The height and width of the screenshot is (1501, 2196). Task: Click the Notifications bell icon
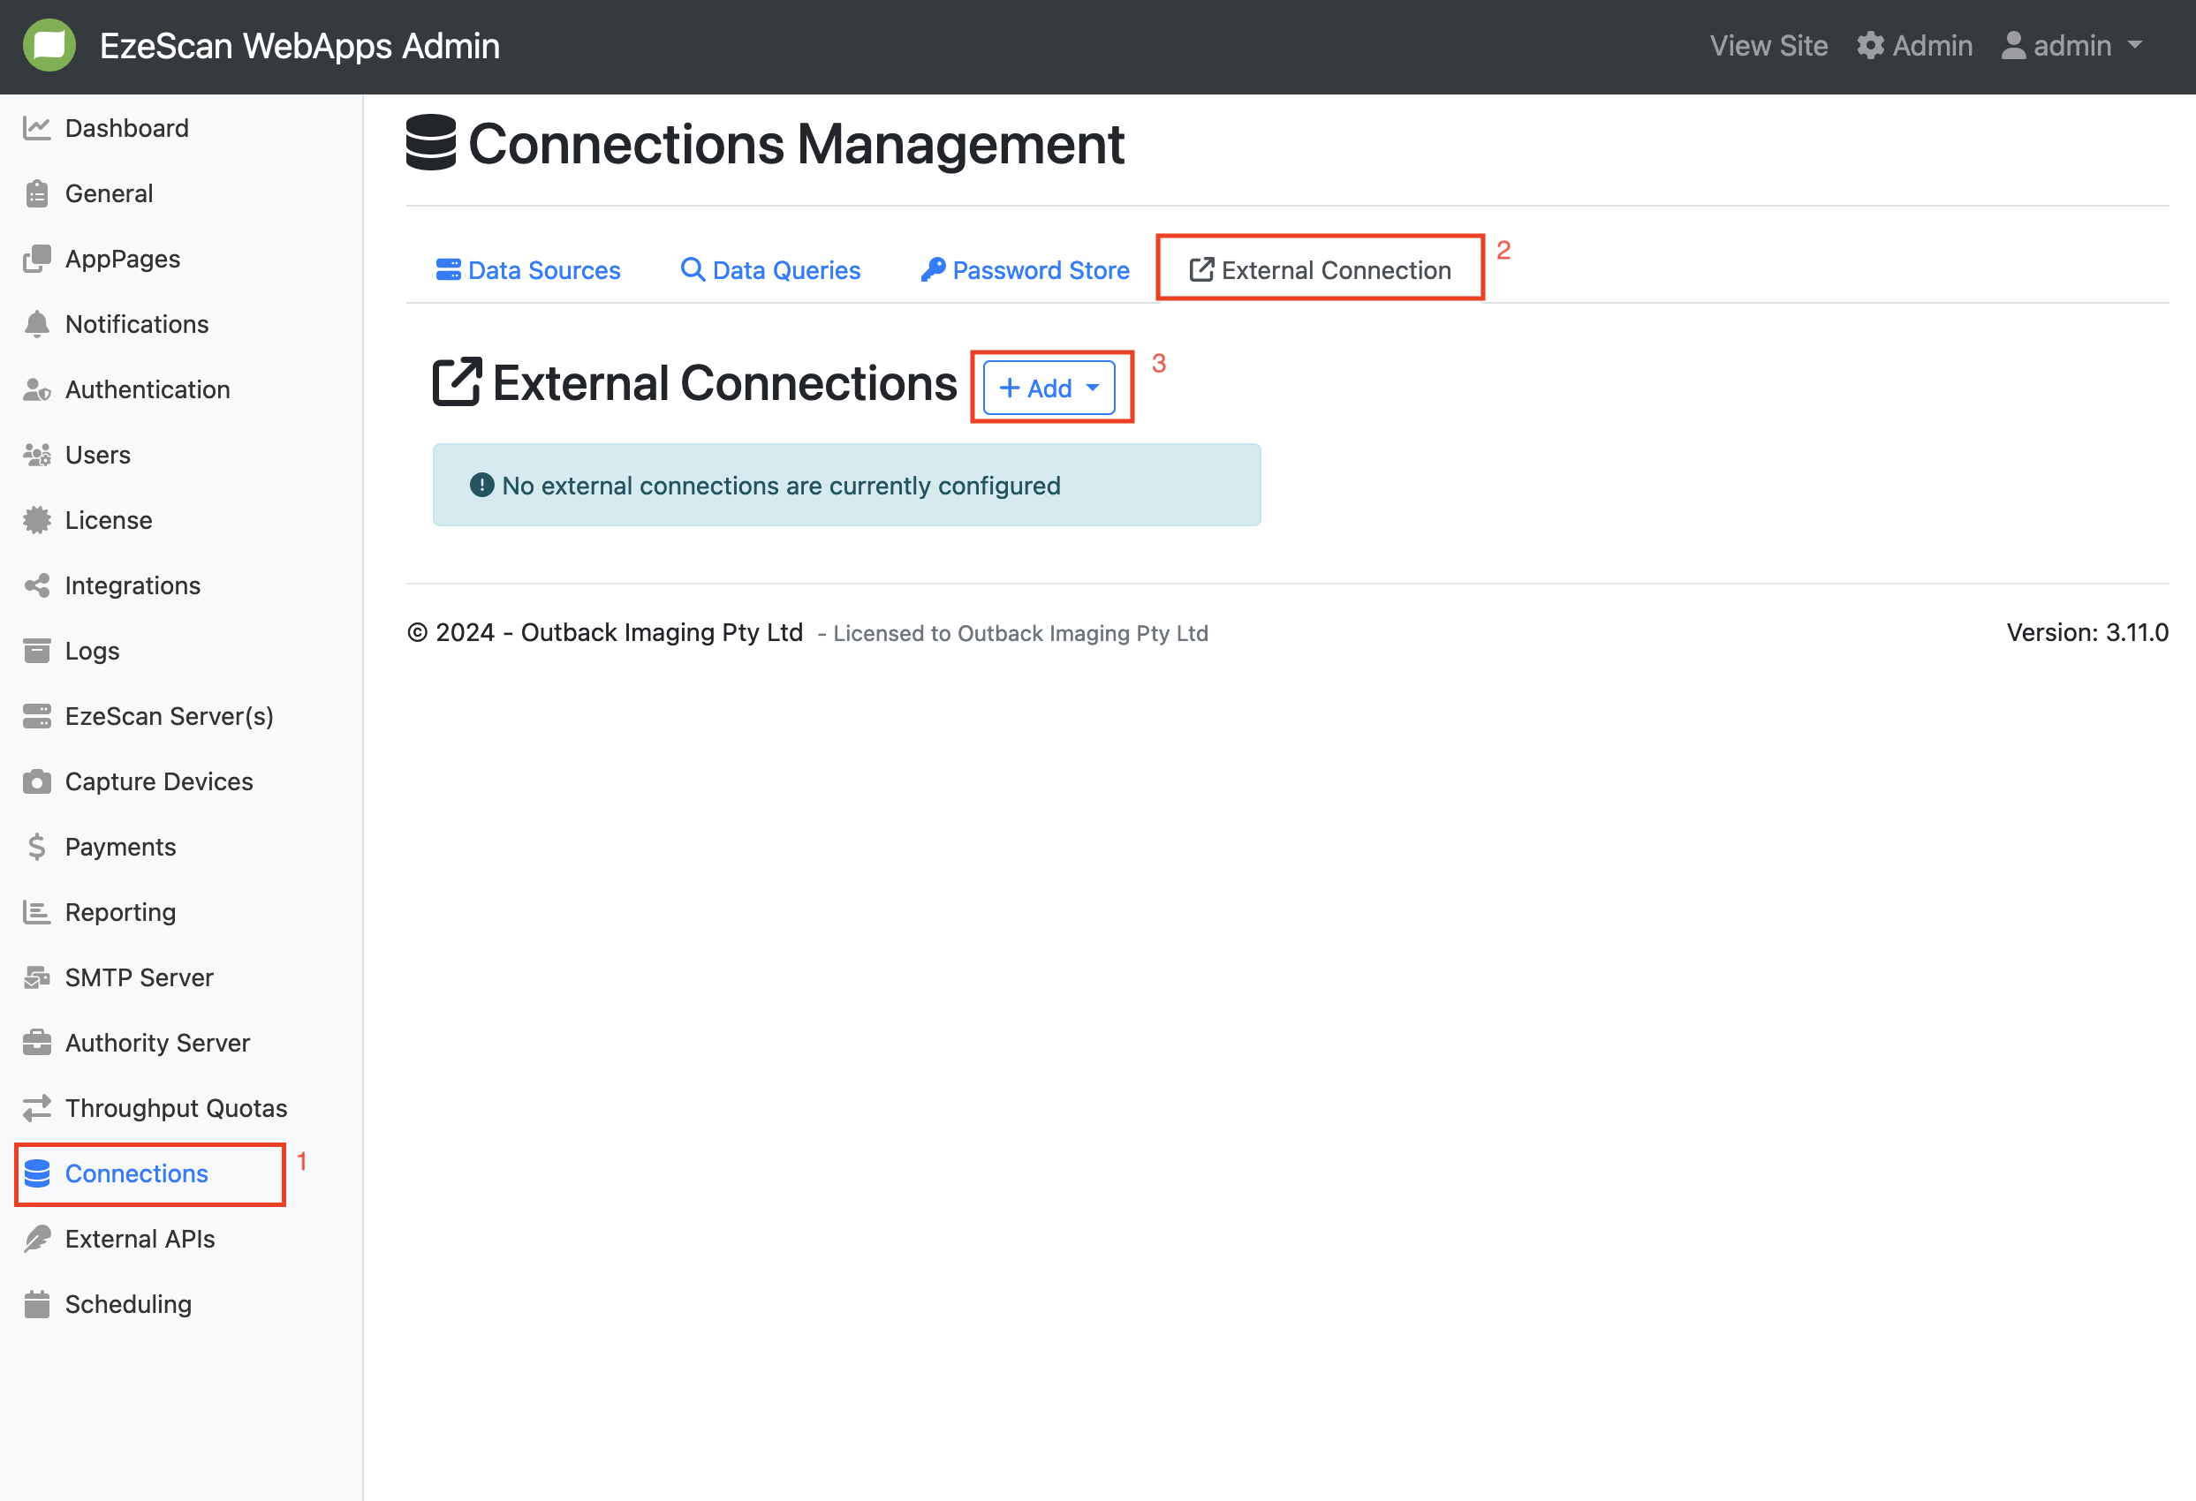point(37,324)
